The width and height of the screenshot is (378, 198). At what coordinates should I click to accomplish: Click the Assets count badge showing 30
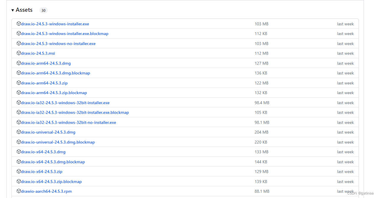pyautogui.click(x=44, y=10)
